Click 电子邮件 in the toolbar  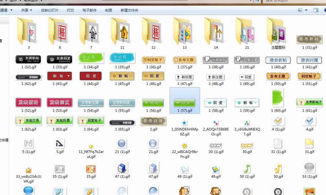coord(89,10)
